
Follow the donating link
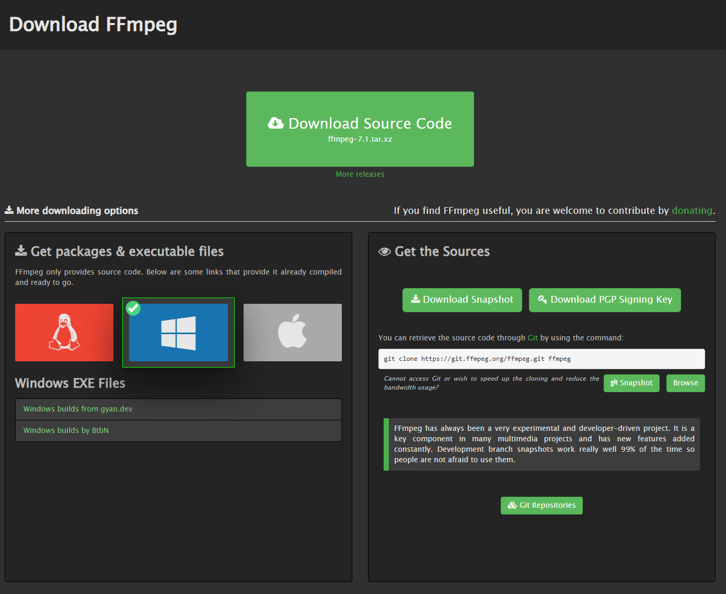click(x=692, y=211)
